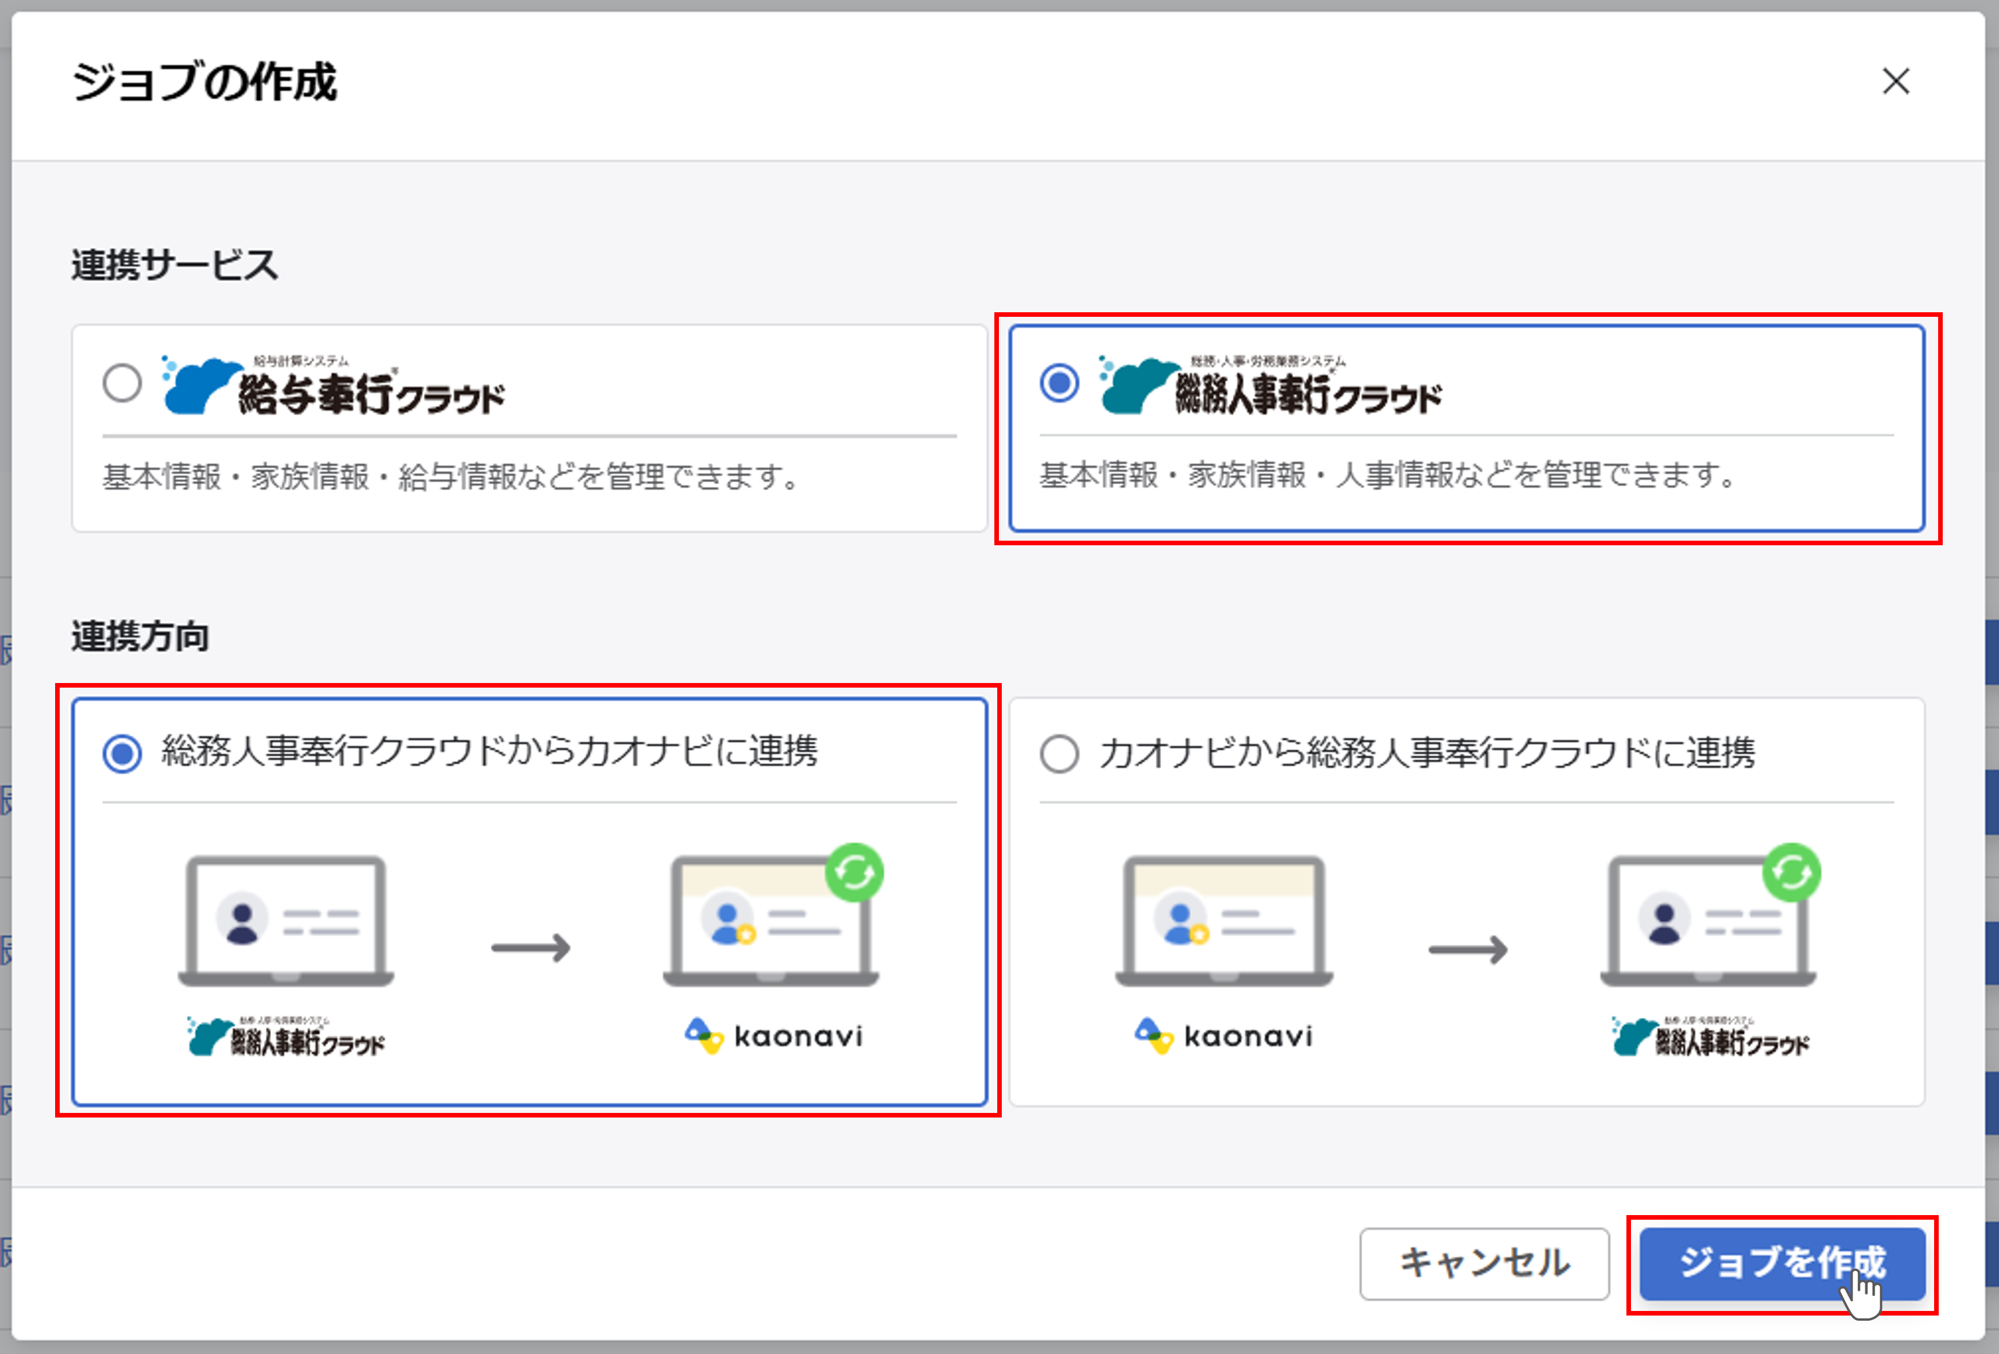
Task: Click kaonavi logo in the left direction card
Action: tap(773, 1035)
